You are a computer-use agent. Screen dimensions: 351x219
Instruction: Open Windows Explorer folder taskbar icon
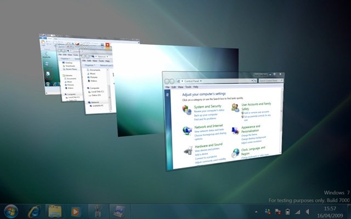coord(55,211)
